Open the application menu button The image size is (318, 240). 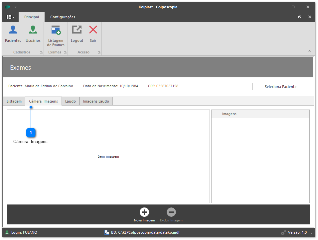point(10,17)
